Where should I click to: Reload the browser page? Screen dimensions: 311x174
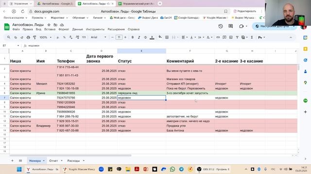[23, 12]
